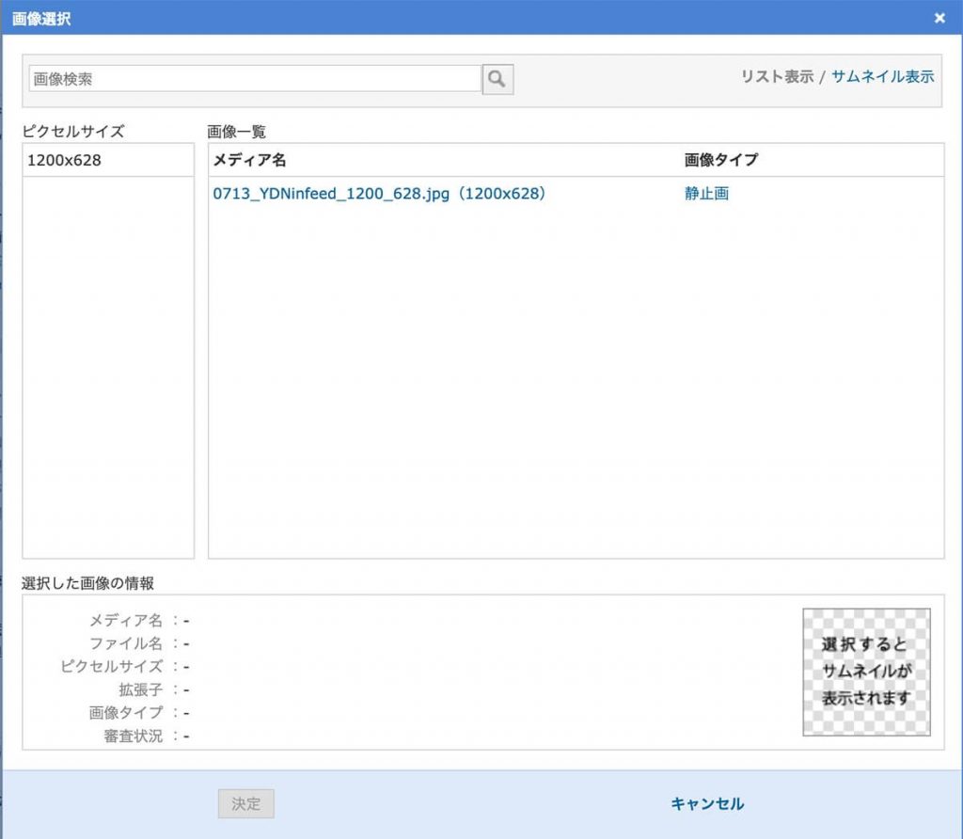Select 0713_YDNinfeed_1200_628.jpg media file
963x839 pixels.
click(x=380, y=194)
